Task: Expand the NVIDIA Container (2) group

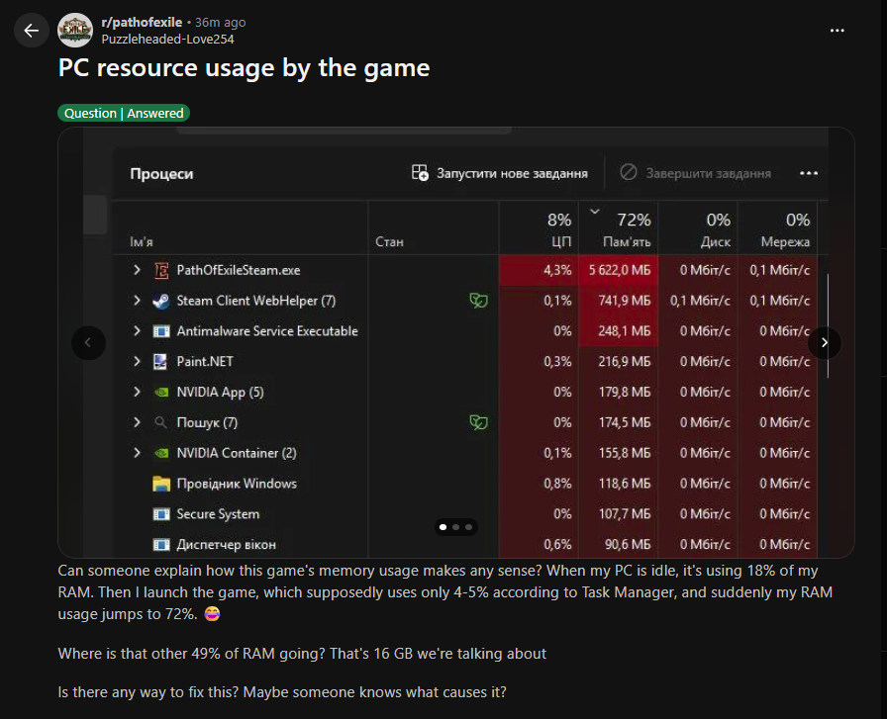Action: [x=137, y=453]
